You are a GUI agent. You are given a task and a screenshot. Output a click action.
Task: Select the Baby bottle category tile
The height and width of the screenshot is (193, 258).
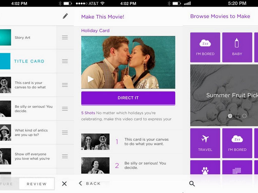point(237,47)
